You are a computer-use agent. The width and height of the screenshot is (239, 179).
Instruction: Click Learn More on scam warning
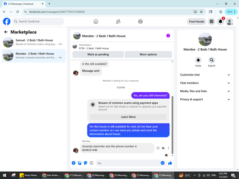point(128,117)
